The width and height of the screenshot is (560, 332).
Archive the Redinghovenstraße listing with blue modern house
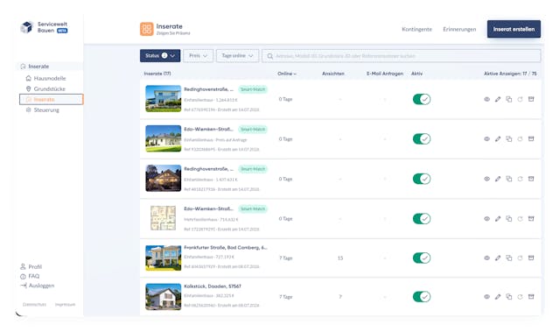click(x=531, y=99)
